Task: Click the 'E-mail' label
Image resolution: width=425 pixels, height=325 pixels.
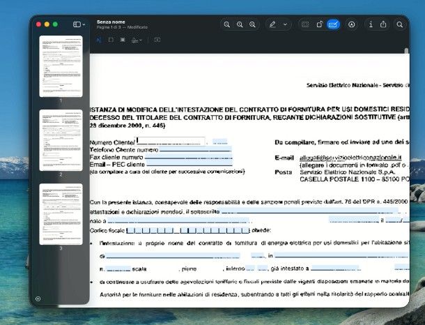Action: (x=284, y=158)
